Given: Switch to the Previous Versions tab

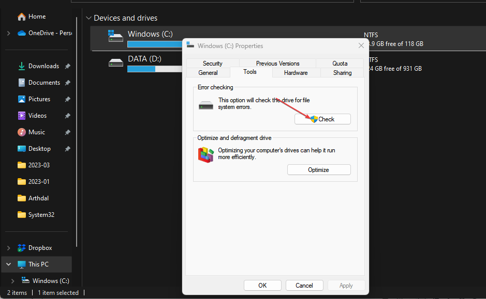Looking at the screenshot, I should coord(278,64).
